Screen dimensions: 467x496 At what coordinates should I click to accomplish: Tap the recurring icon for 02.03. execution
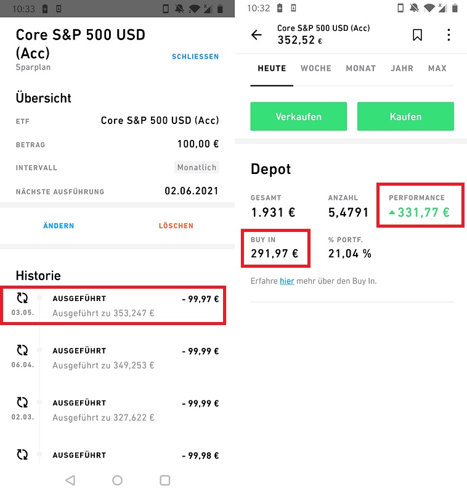coord(22,402)
